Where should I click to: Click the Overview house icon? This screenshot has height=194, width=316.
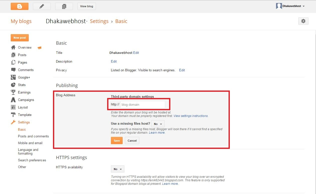coord(13,47)
